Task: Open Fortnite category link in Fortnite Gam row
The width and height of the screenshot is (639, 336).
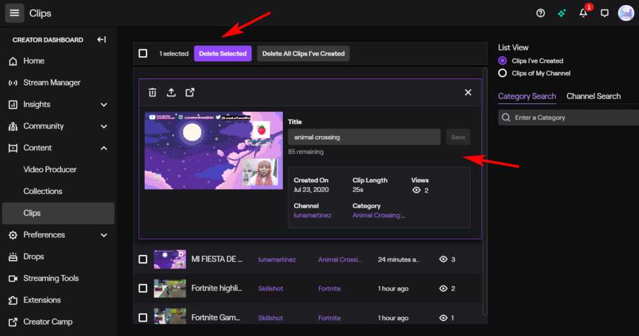Action: 329,318
